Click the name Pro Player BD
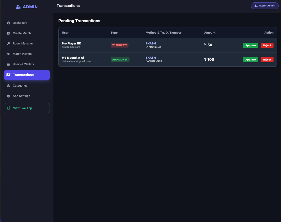This screenshot has height=222, width=281. (x=71, y=43)
